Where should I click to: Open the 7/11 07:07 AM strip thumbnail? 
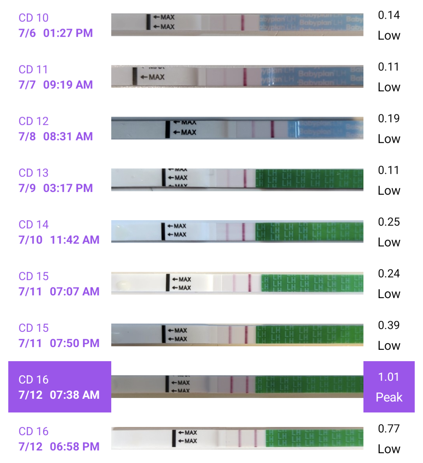[237, 283]
